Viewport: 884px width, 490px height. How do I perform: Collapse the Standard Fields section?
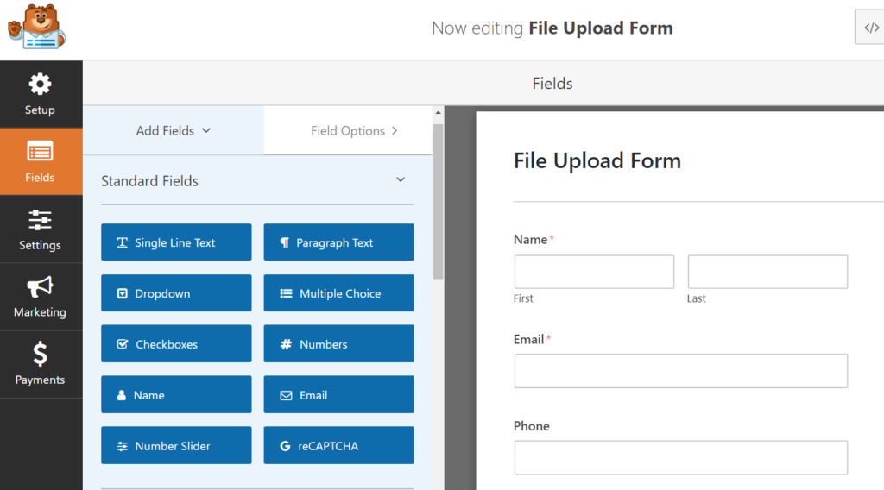(401, 180)
